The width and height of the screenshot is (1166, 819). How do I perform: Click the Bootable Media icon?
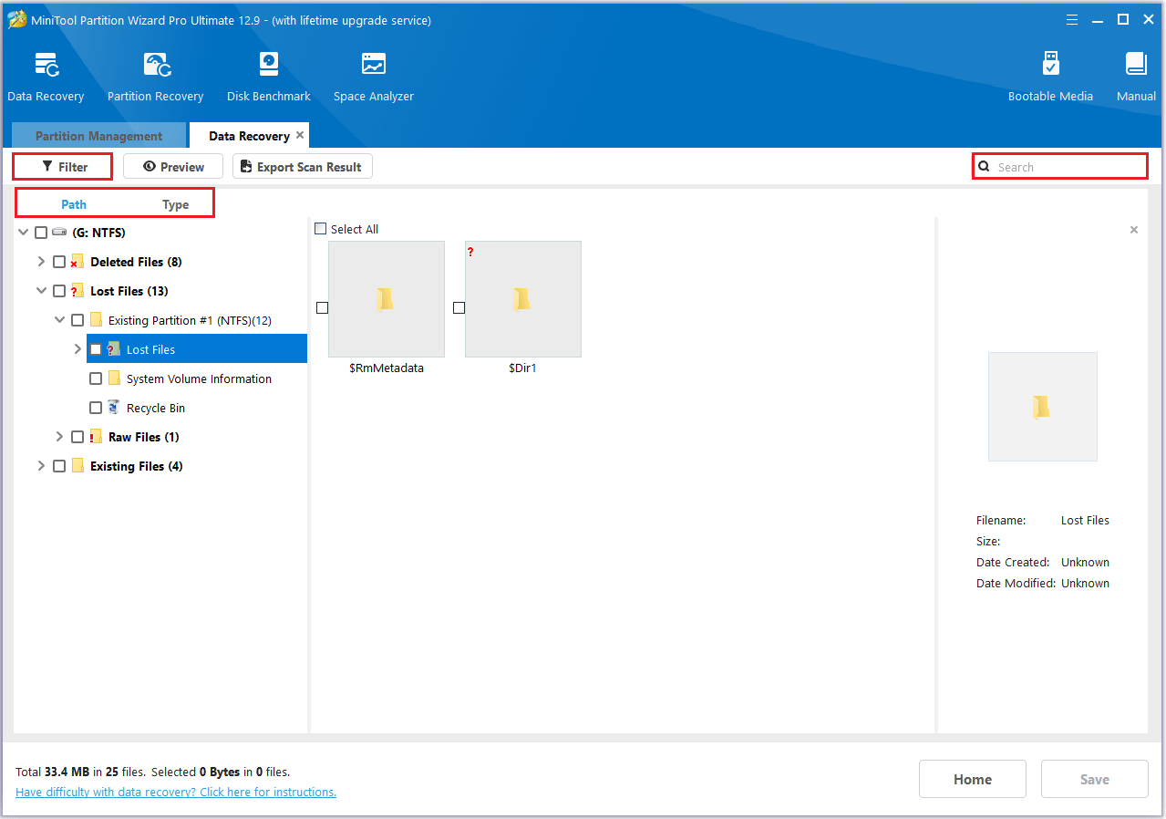(x=1050, y=66)
